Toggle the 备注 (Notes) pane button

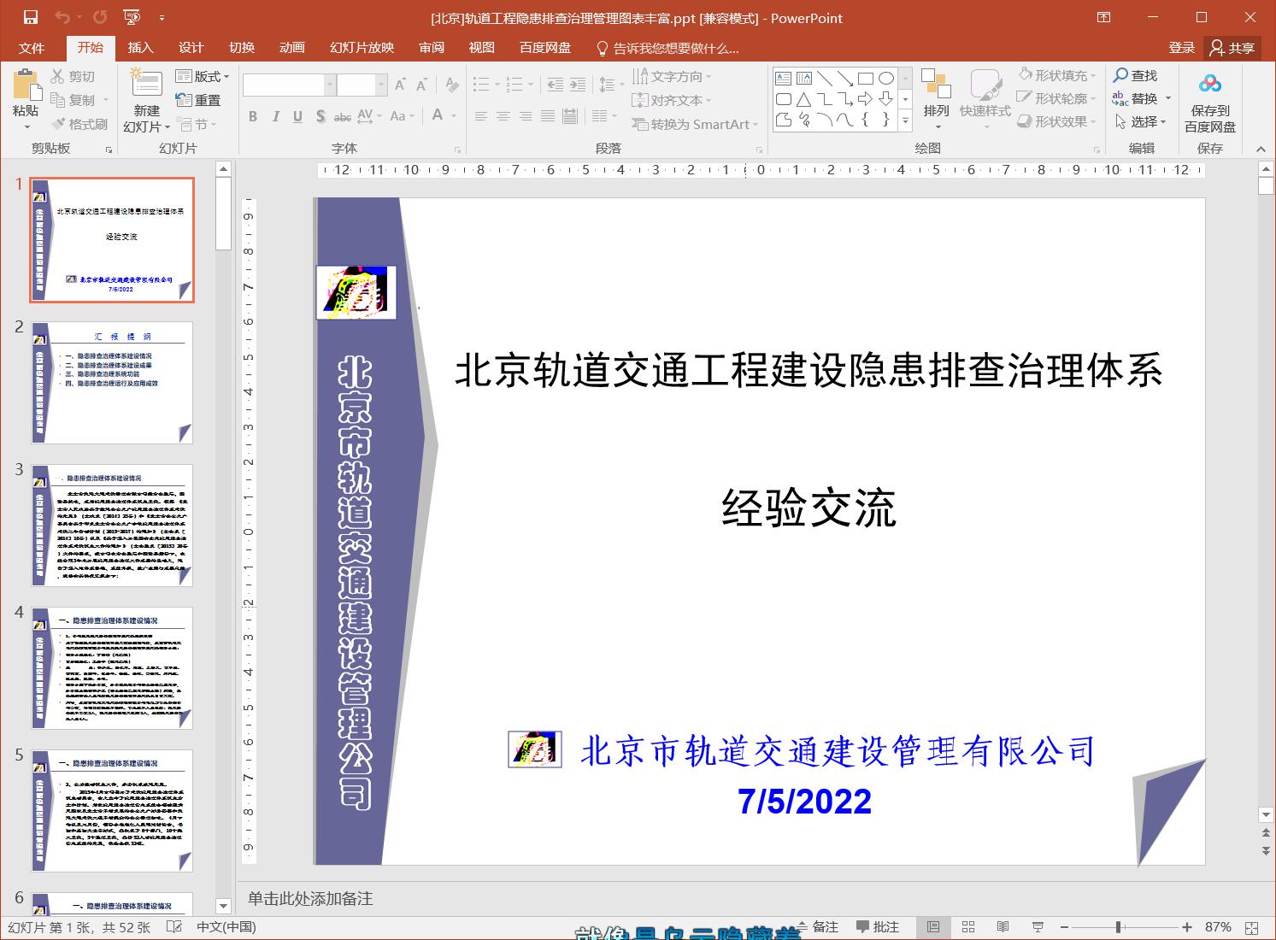click(x=817, y=927)
